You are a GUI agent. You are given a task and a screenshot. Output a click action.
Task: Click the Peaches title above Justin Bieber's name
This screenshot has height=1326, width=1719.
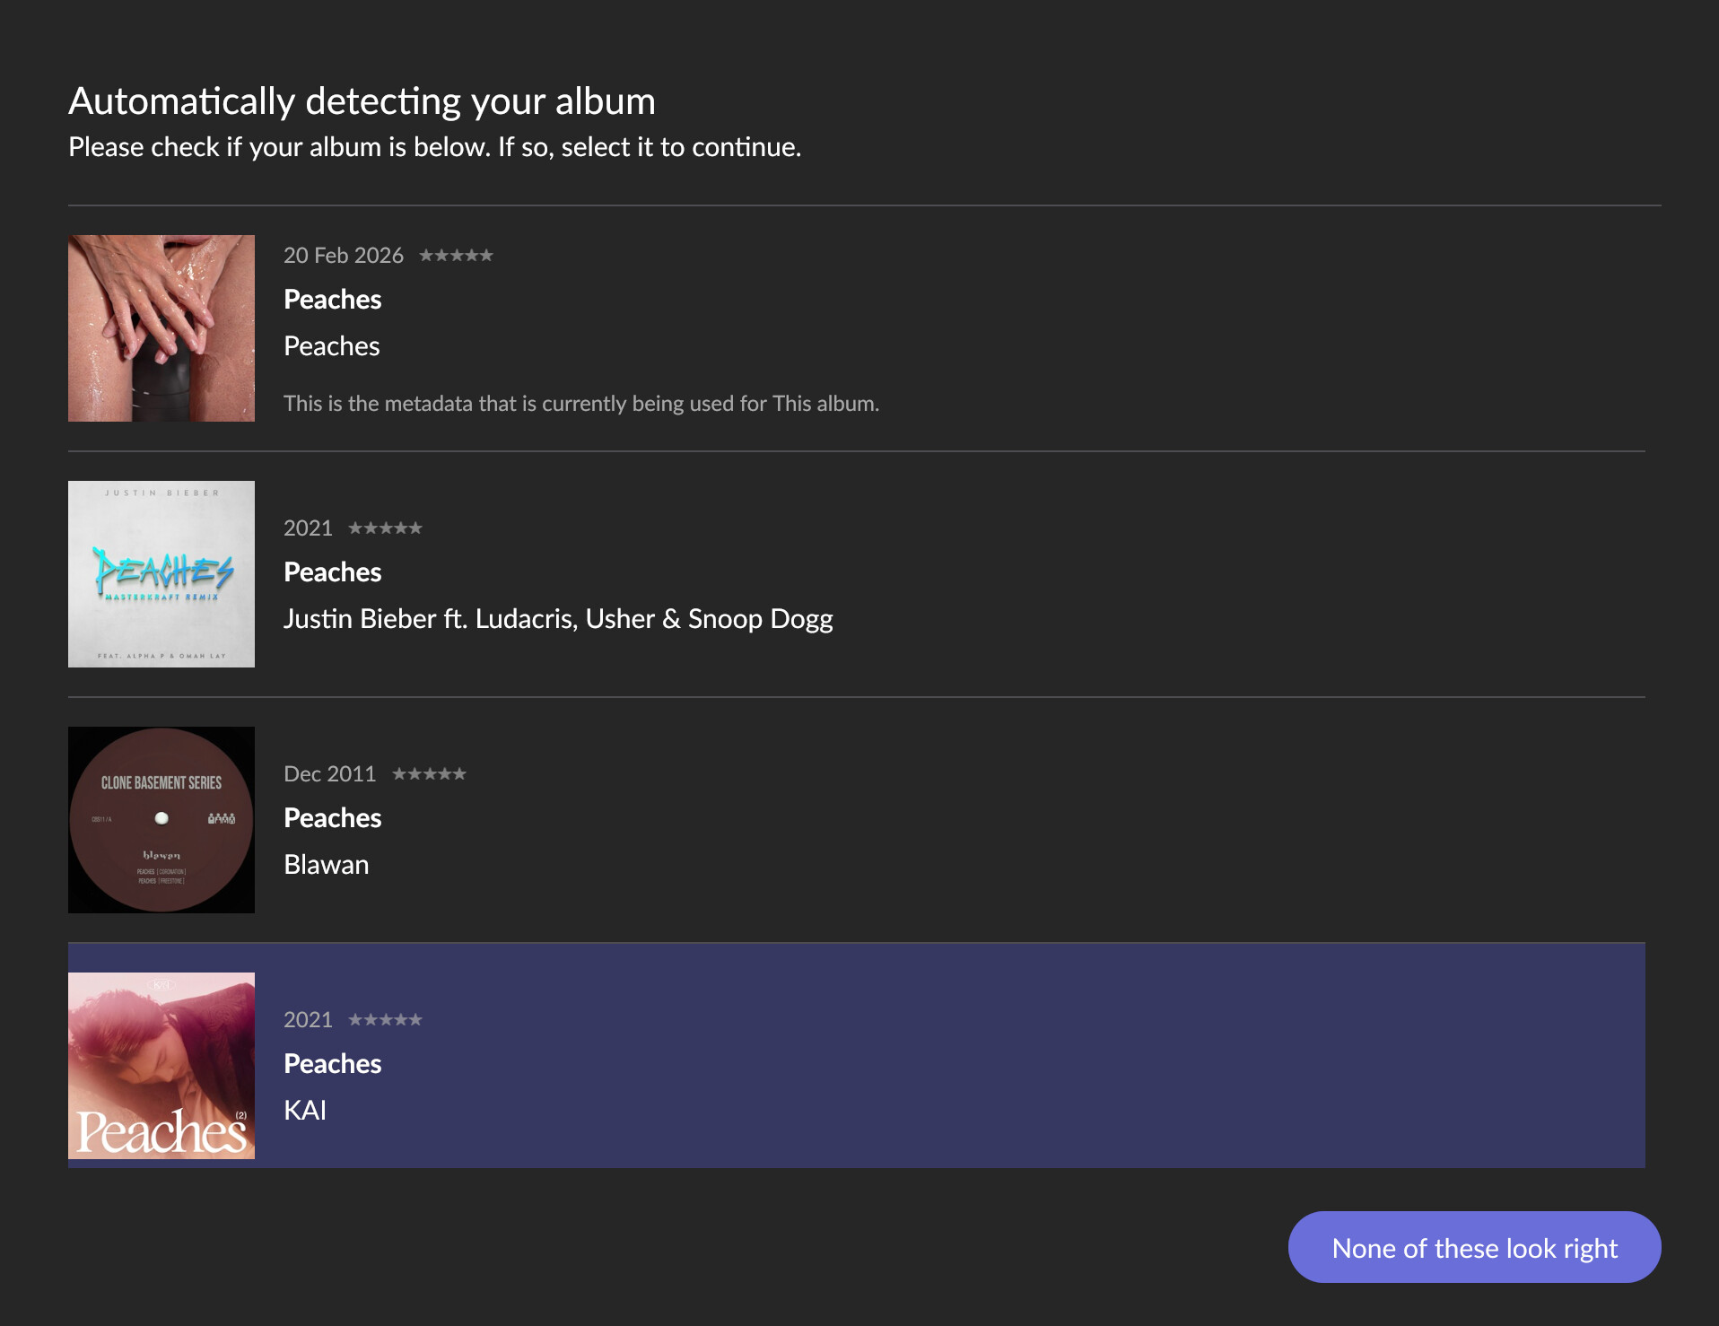[x=333, y=572]
